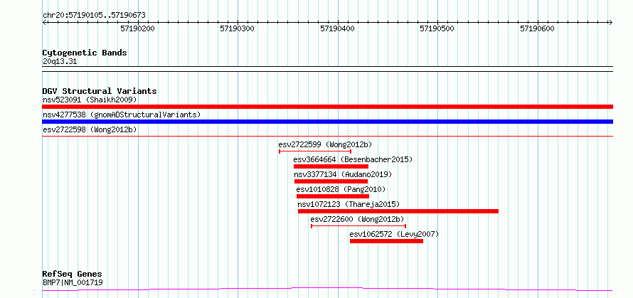Click the 57190200 ruler position
633x298 pixels.
click(x=138, y=28)
